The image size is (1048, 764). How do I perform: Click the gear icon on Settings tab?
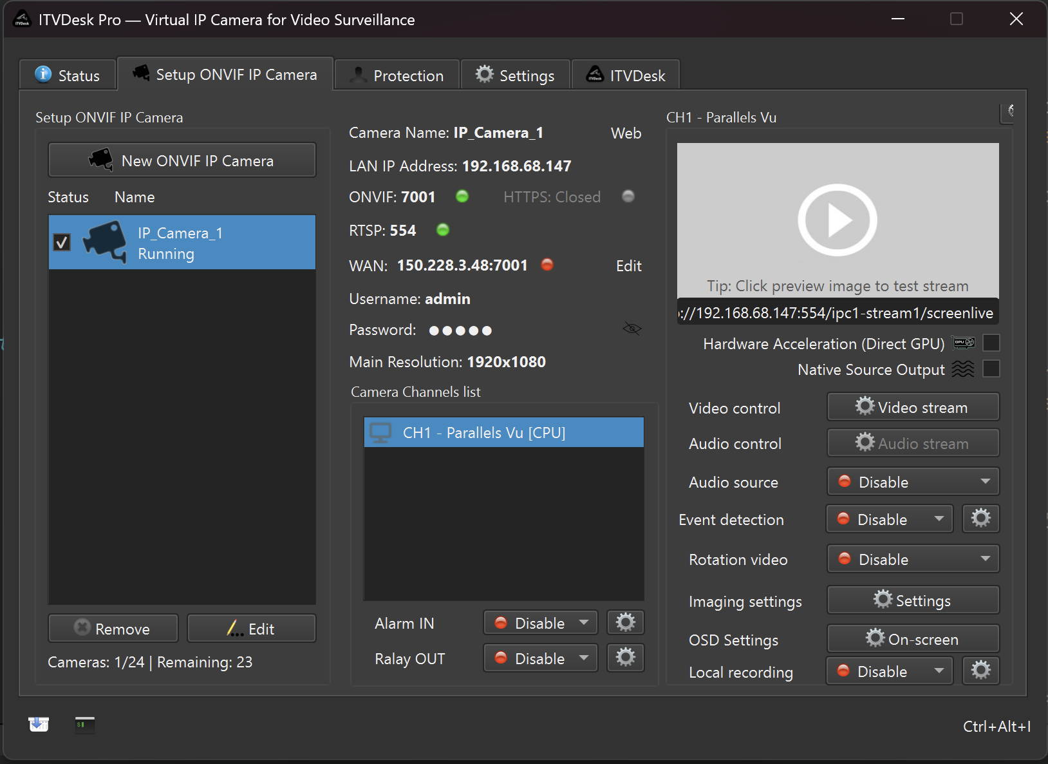pos(485,74)
